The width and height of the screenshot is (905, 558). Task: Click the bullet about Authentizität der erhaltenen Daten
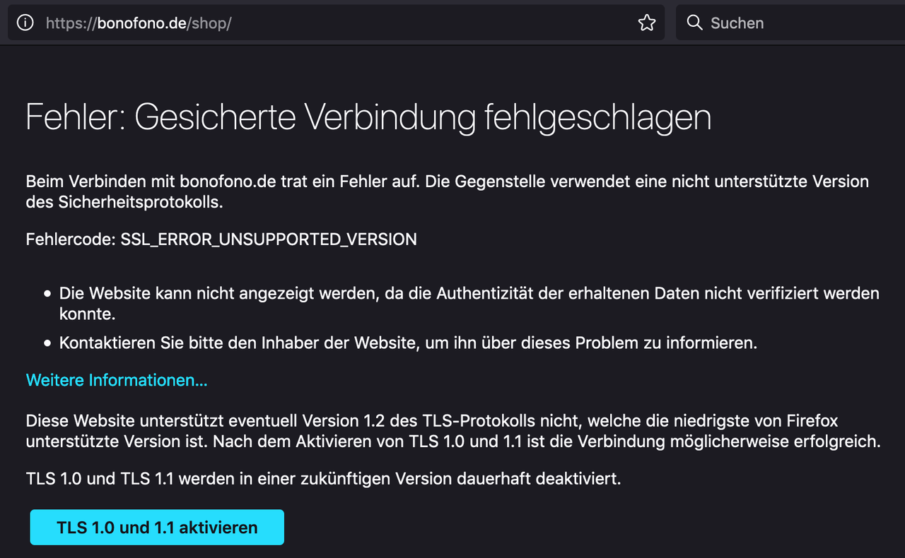pos(469,302)
